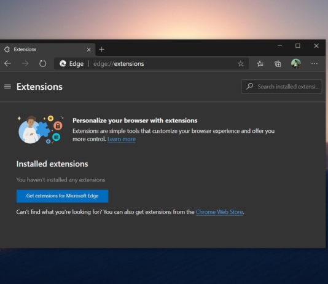Viewport: 328px width, 284px height.
Task: Open Settings and more ellipsis menu
Action: (314, 63)
